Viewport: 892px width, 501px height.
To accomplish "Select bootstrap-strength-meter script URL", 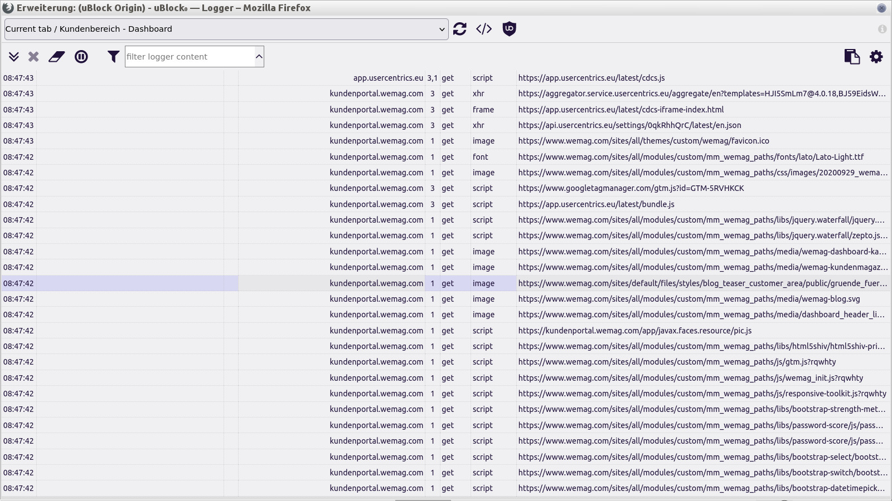I will click(x=702, y=409).
